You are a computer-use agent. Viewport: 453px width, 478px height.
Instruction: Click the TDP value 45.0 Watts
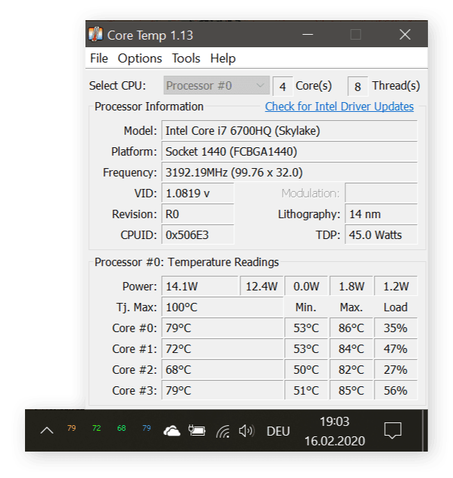381,235
